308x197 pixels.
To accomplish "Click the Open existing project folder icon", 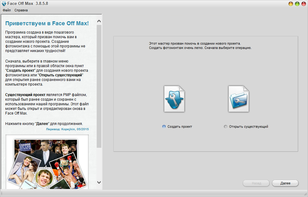I will [238, 99].
